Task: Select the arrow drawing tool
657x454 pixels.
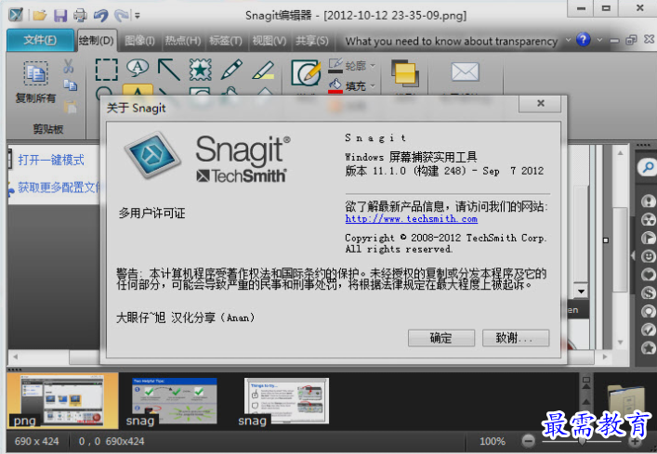Action: [x=169, y=70]
